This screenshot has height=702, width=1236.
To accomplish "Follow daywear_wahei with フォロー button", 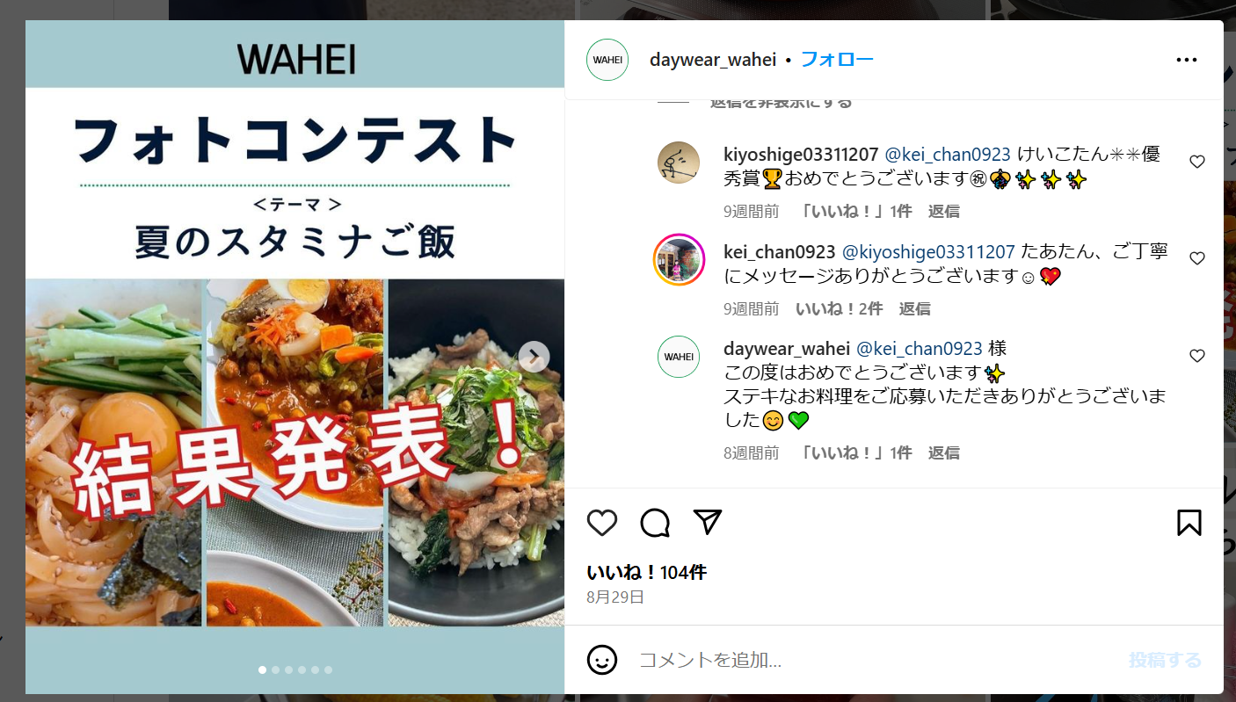I will (837, 60).
